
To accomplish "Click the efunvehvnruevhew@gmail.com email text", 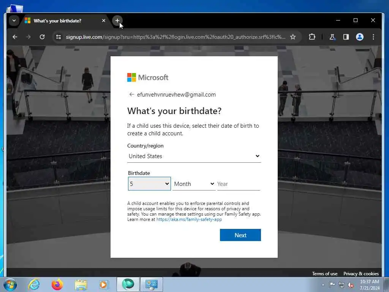I will (x=176, y=95).
